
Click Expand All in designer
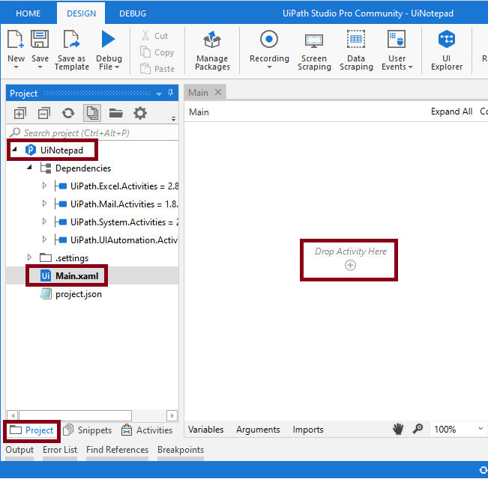pos(451,112)
